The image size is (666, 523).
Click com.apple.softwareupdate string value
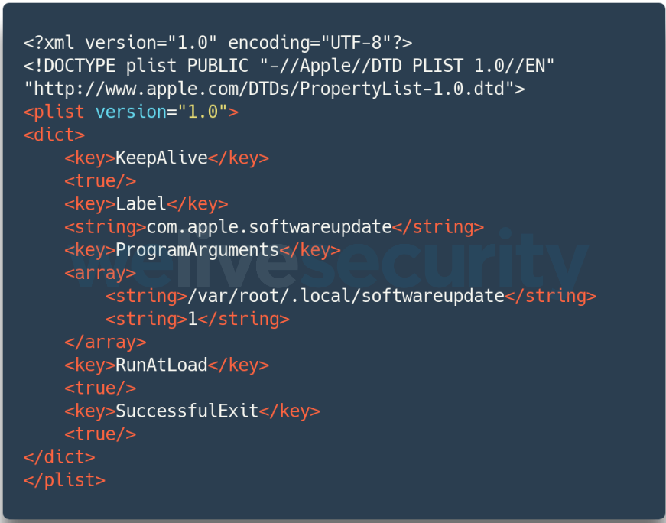tap(269, 227)
